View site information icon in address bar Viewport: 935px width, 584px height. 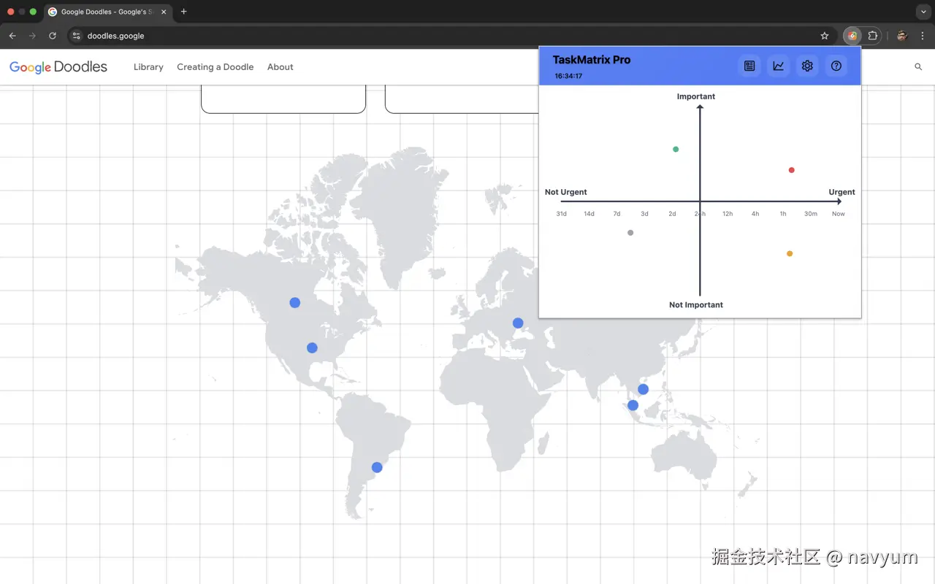tap(77, 36)
